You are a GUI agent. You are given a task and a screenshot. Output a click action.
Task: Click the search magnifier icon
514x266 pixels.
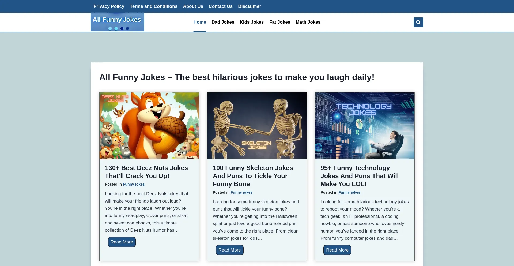418,22
